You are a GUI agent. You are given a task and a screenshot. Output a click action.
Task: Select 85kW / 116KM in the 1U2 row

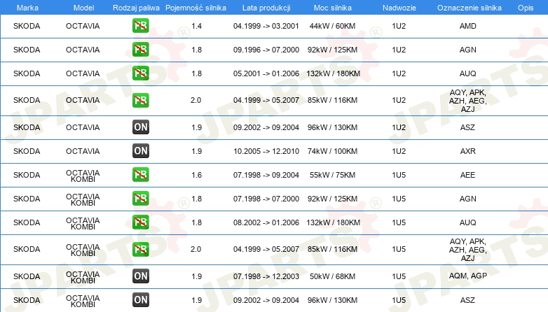pos(332,100)
